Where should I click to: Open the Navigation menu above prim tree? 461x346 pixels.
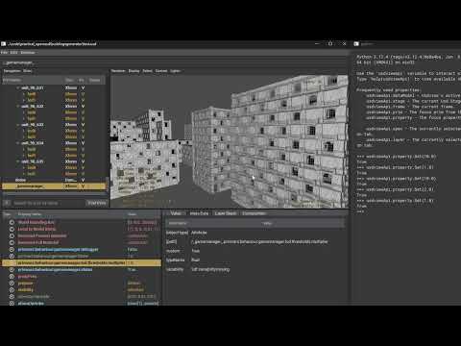click(12, 71)
